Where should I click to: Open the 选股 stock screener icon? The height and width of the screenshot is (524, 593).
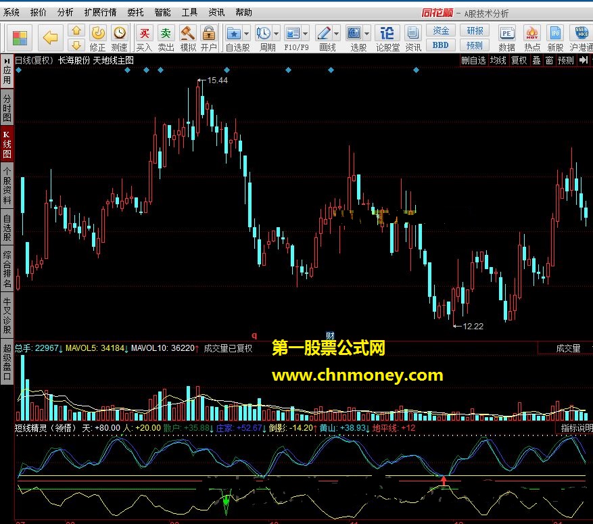(x=354, y=34)
